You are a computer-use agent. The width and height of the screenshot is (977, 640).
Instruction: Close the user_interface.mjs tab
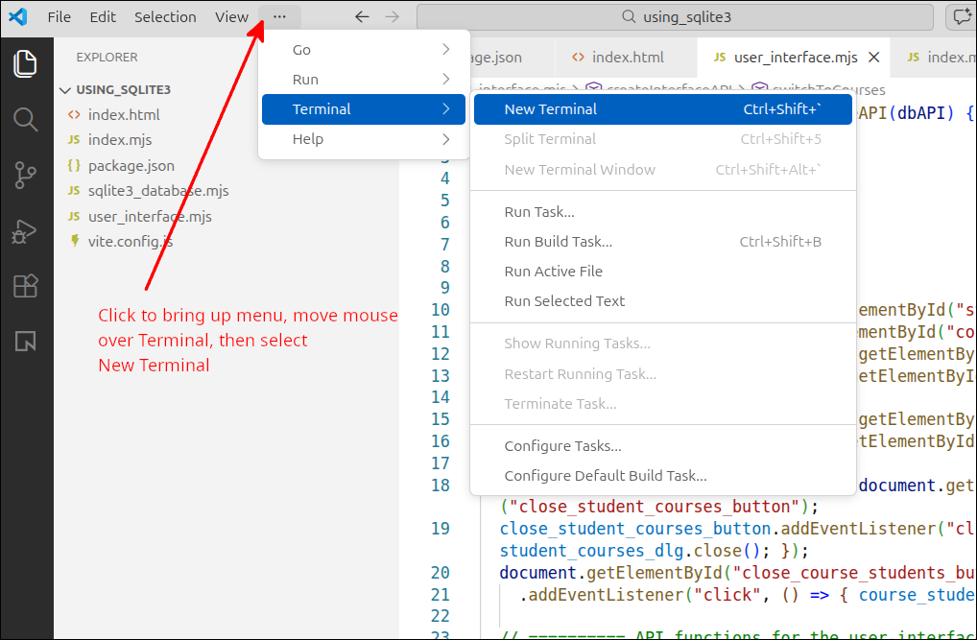click(x=872, y=57)
